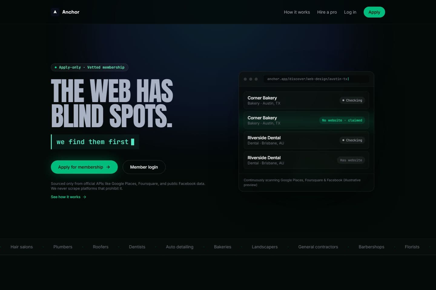Image resolution: width=436 pixels, height=290 pixels.
Task: Click the Anchor logo icon
Action: point(55,12)
